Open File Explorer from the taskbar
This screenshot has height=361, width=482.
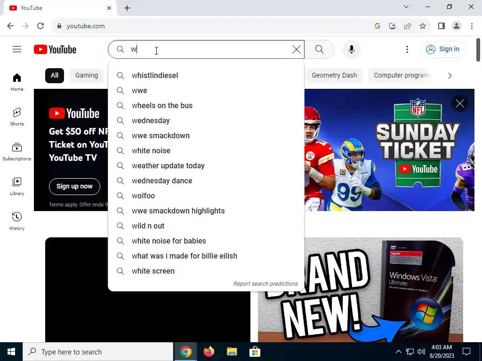(232, 352)
